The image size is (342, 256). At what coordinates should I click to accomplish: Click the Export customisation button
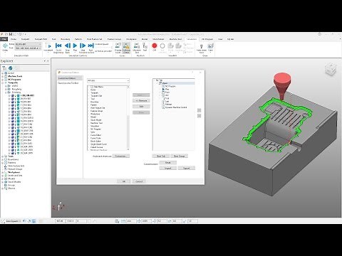point(186,168)
